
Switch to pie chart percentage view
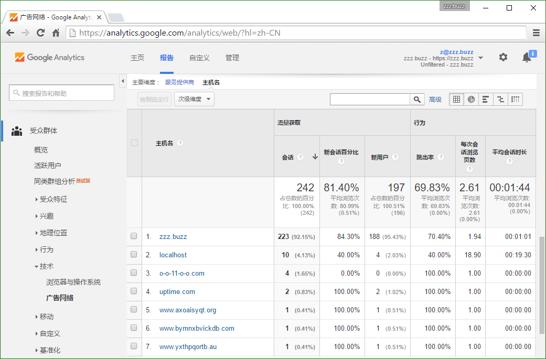[x=471, y=100]
